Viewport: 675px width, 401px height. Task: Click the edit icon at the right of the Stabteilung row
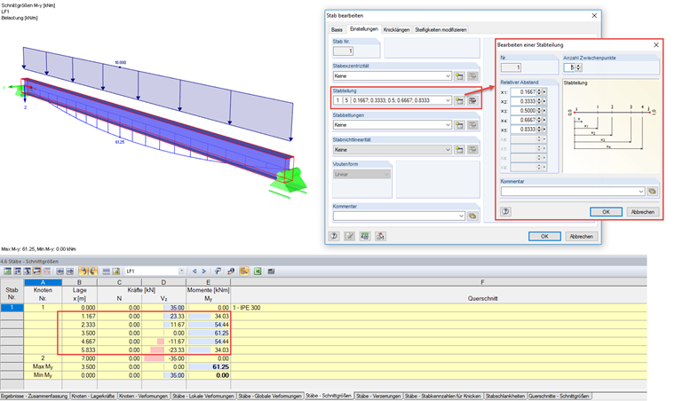(472, 100)
